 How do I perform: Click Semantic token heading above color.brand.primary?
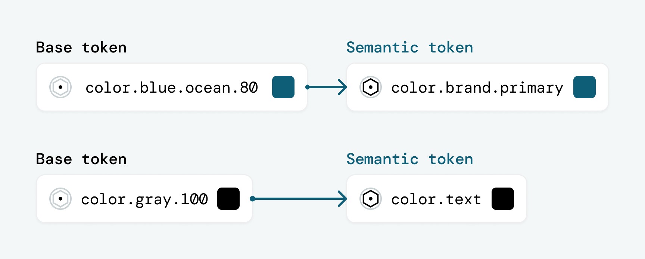point(410,48)
